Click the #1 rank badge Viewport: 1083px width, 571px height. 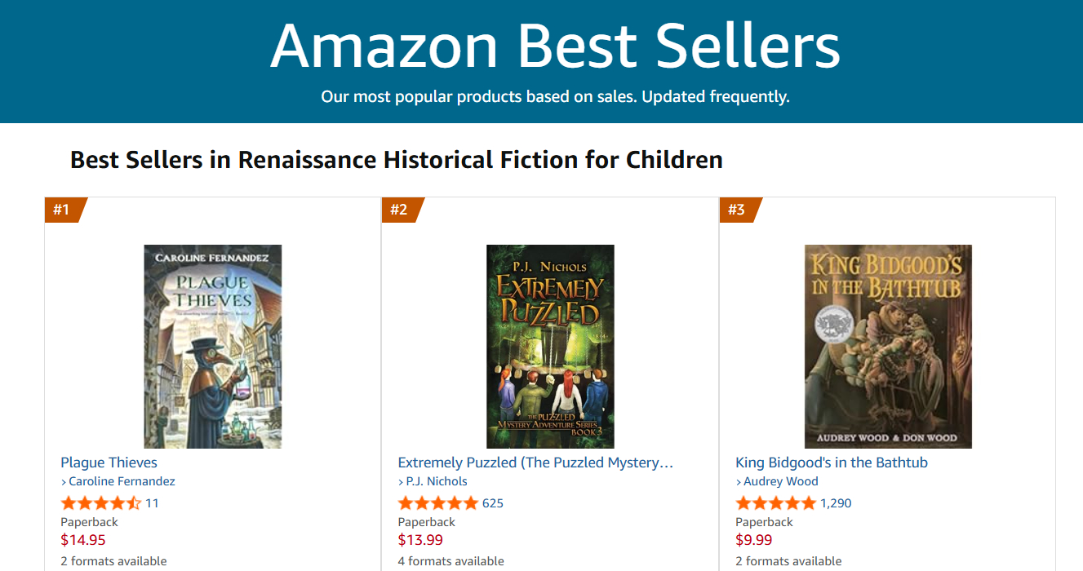[x=62, y=210]
